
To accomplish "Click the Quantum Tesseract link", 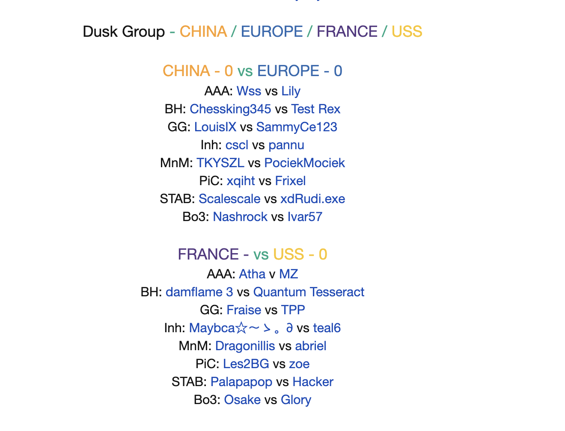I will pos(309,292).
